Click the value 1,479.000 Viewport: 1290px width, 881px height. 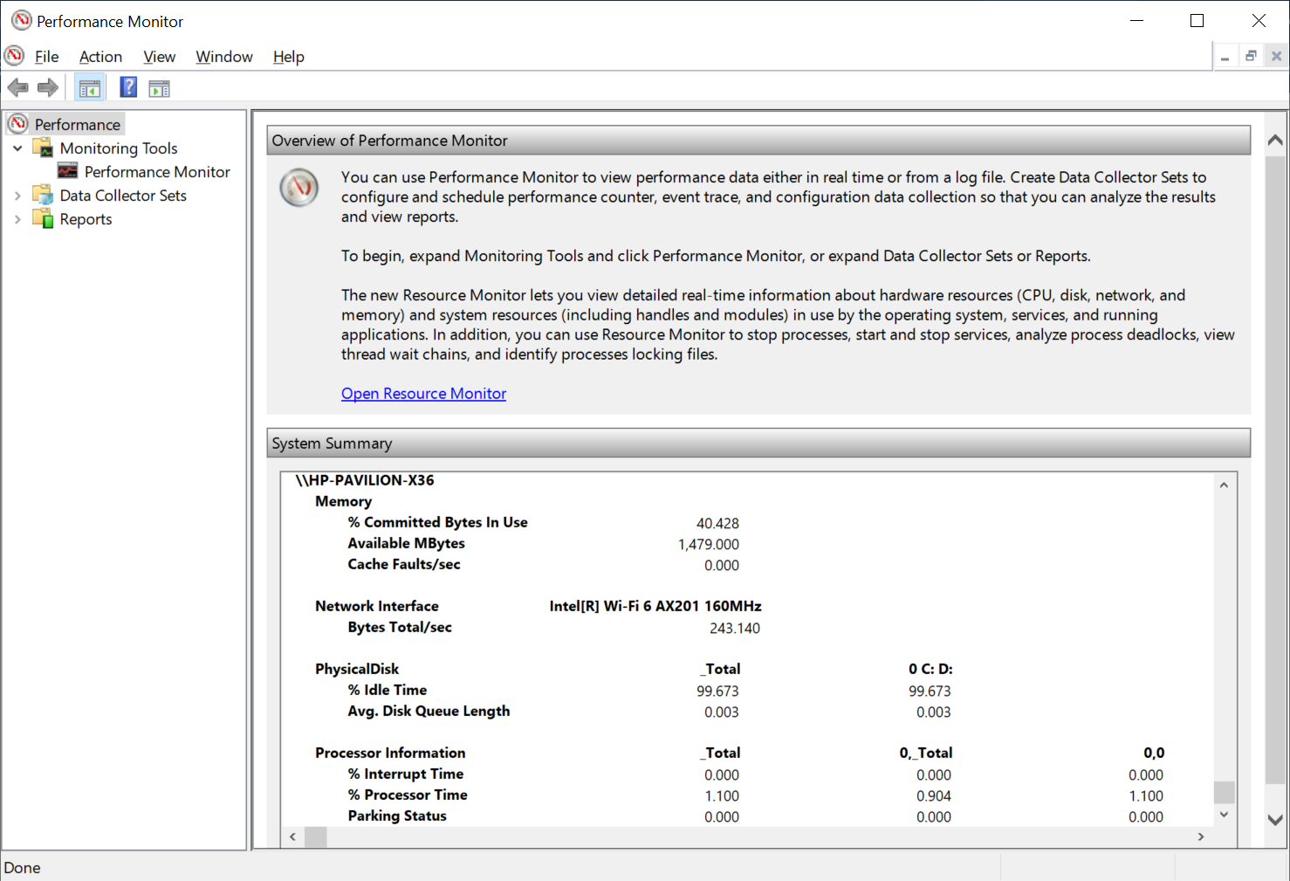tap(709, 544)
